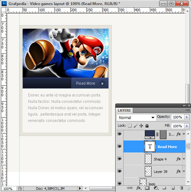Create a new layer
191x192 pixels.
(x=173, y=188)
